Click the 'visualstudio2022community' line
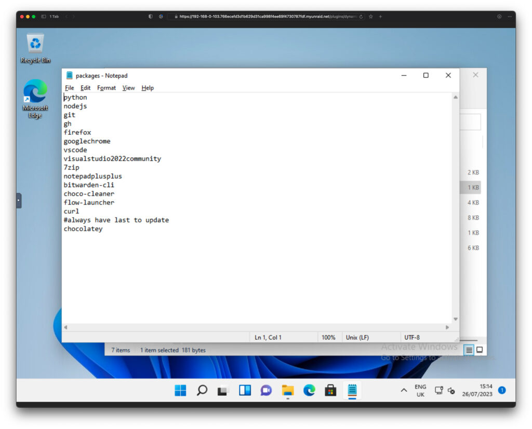532x429 pixels. [112, 159]
